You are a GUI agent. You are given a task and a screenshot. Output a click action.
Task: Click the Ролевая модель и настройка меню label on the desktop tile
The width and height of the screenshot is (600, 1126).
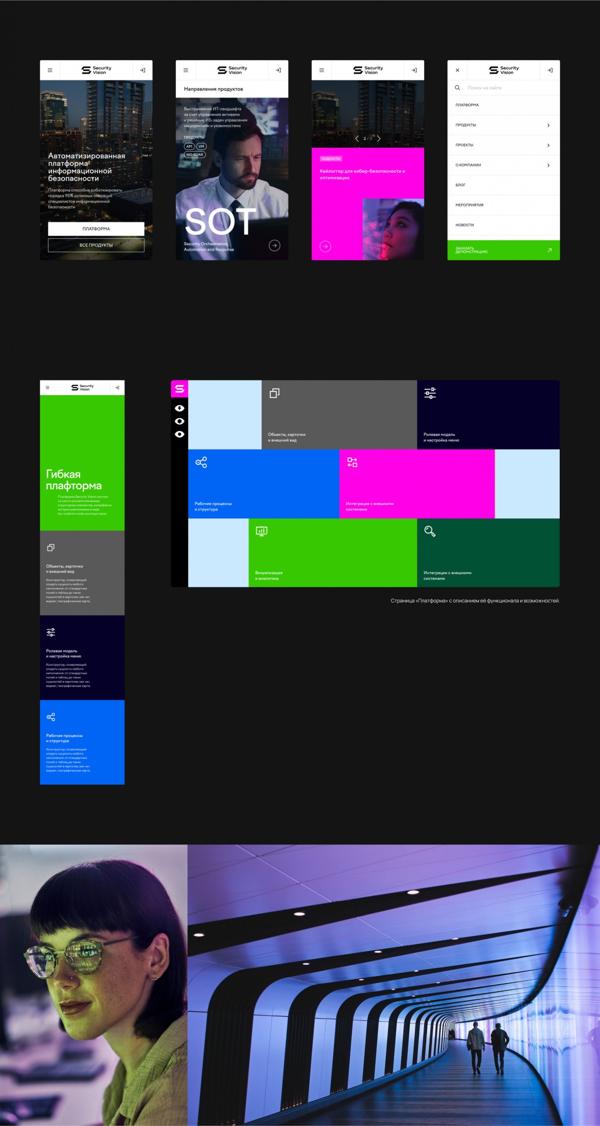coord(441,437)
